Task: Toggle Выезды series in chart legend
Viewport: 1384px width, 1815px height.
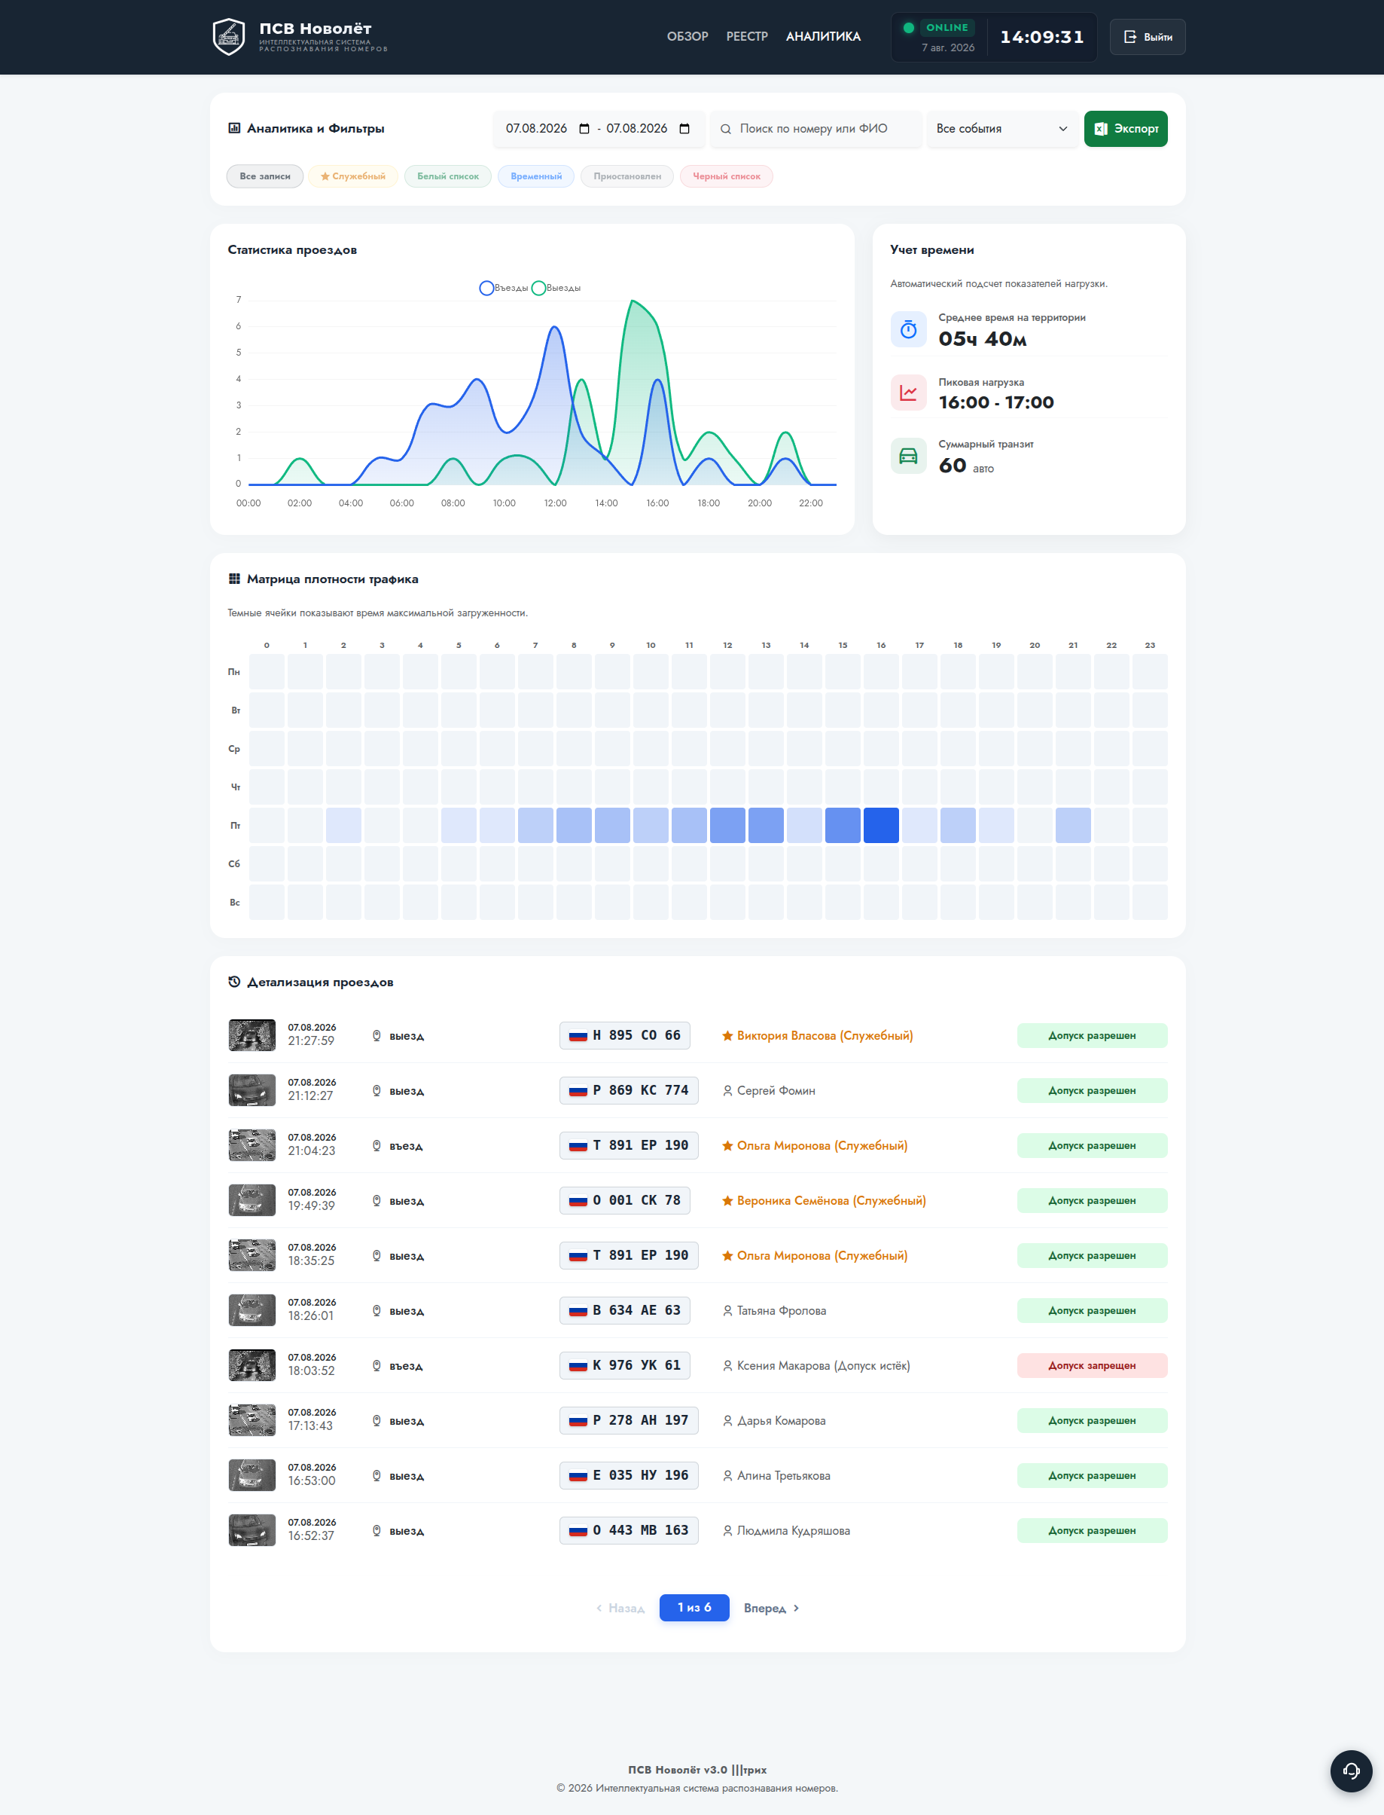Action: (x=556, y=288)
